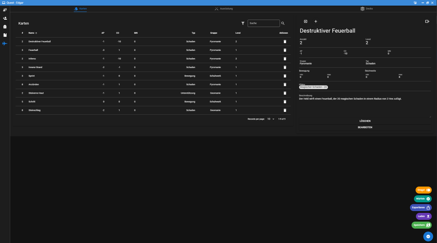
Task: Open the backpack icon in the sidebar
Action: pyautogui.click(x=5, y=27)
